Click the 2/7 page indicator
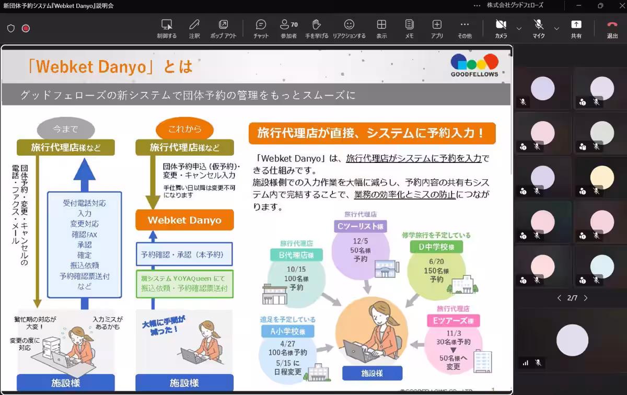 coord(572,298)
